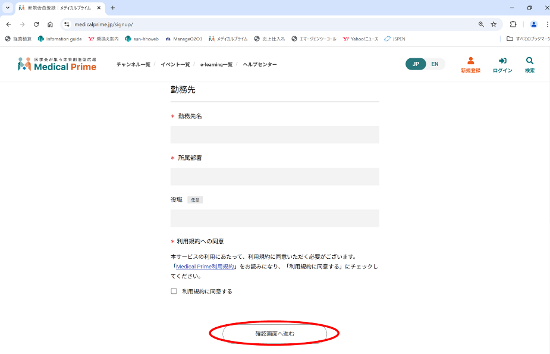Select JP language toggle
Viewport: 550px width, 354px height.
click(416, 64)
